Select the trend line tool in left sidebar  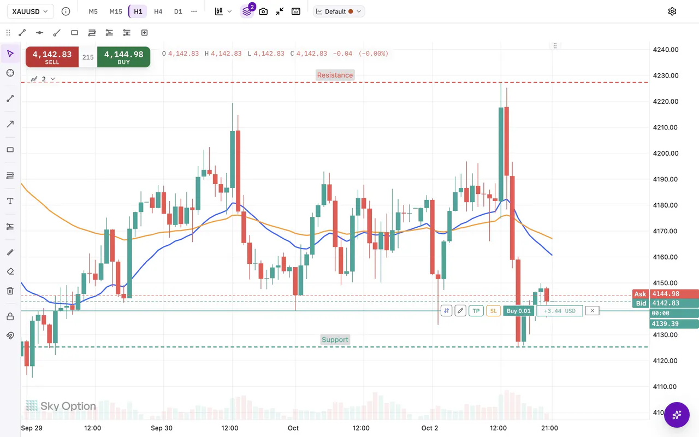click(x=10, y=99)
